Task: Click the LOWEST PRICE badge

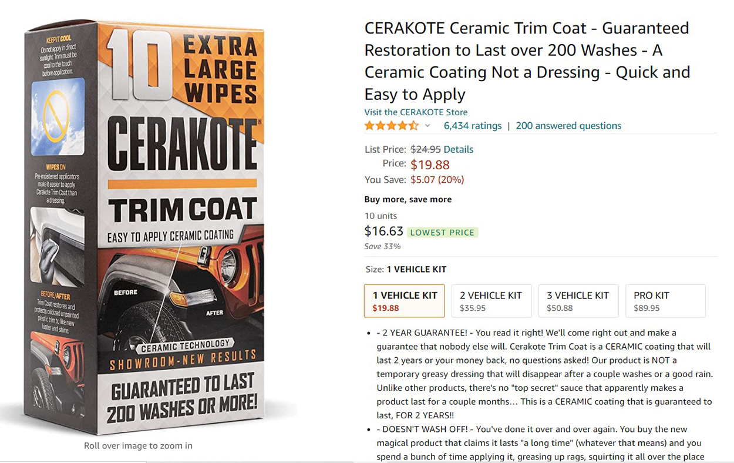Action: coord(442,232)
